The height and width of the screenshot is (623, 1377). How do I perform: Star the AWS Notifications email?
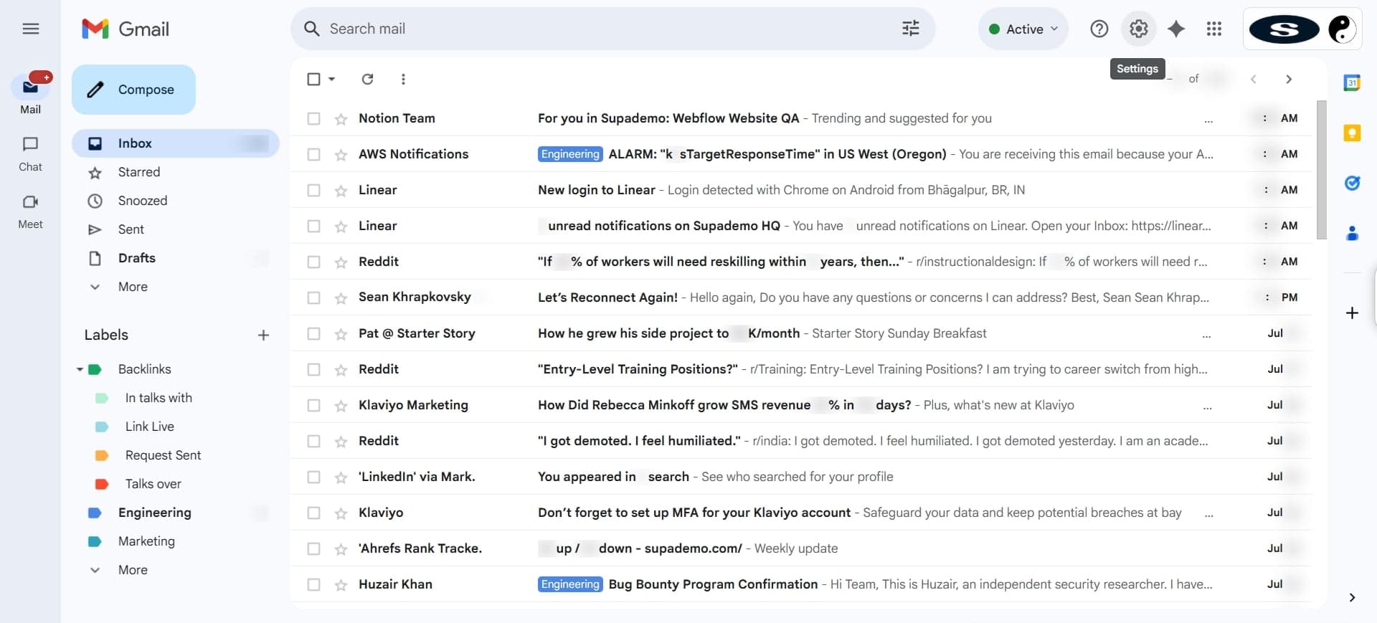(x=341, y=155)
